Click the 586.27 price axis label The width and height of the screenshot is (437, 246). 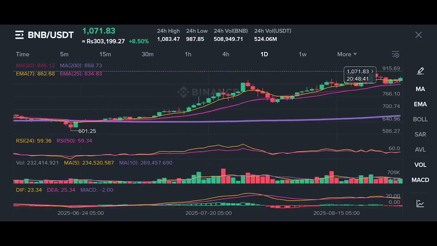click(x=391, y=131)
